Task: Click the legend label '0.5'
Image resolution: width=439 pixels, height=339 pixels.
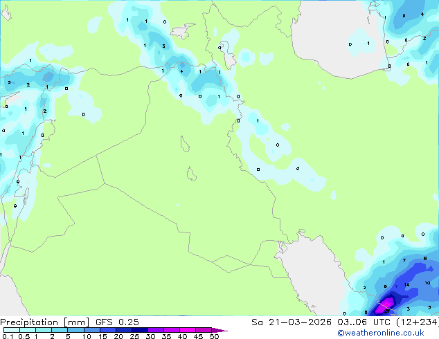Action: (24, 336)
